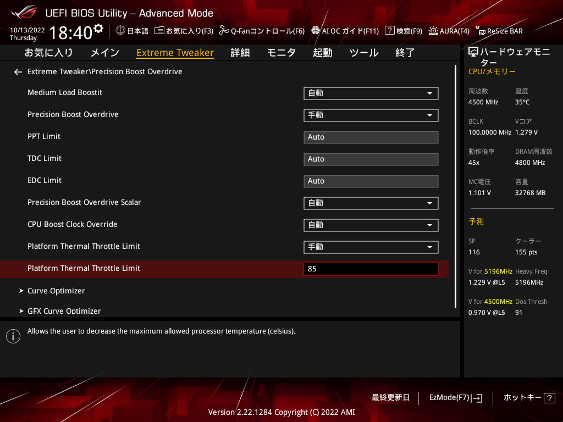This screenshot has height=422, width=563.
Task: Click the globe language icon
Action: (120, 30)
